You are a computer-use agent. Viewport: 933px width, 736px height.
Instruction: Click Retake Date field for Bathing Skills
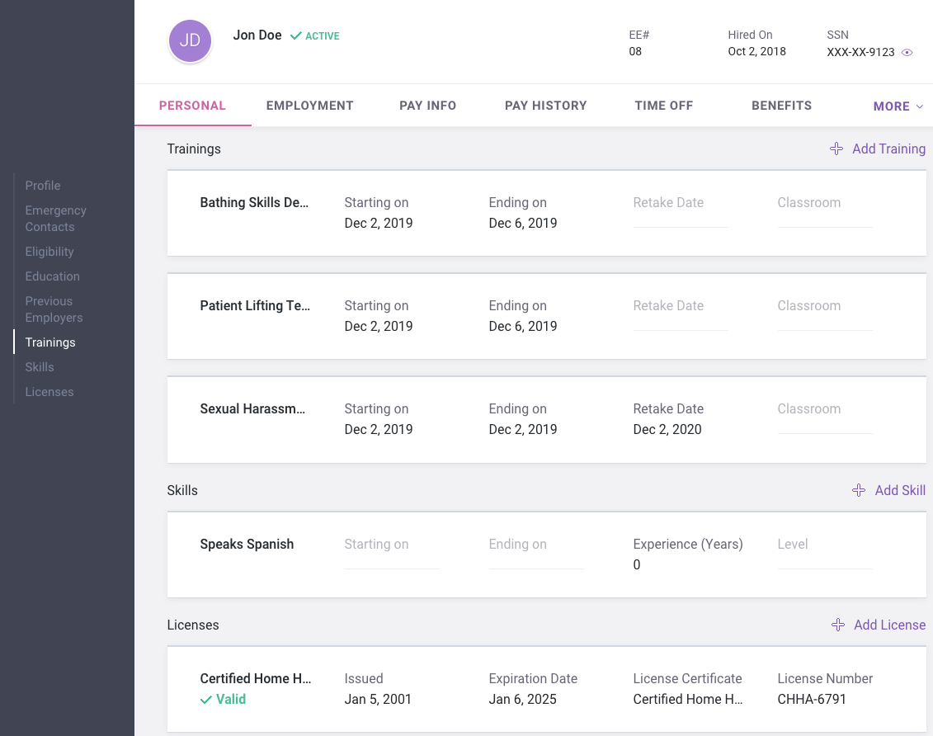click(680, 219)
